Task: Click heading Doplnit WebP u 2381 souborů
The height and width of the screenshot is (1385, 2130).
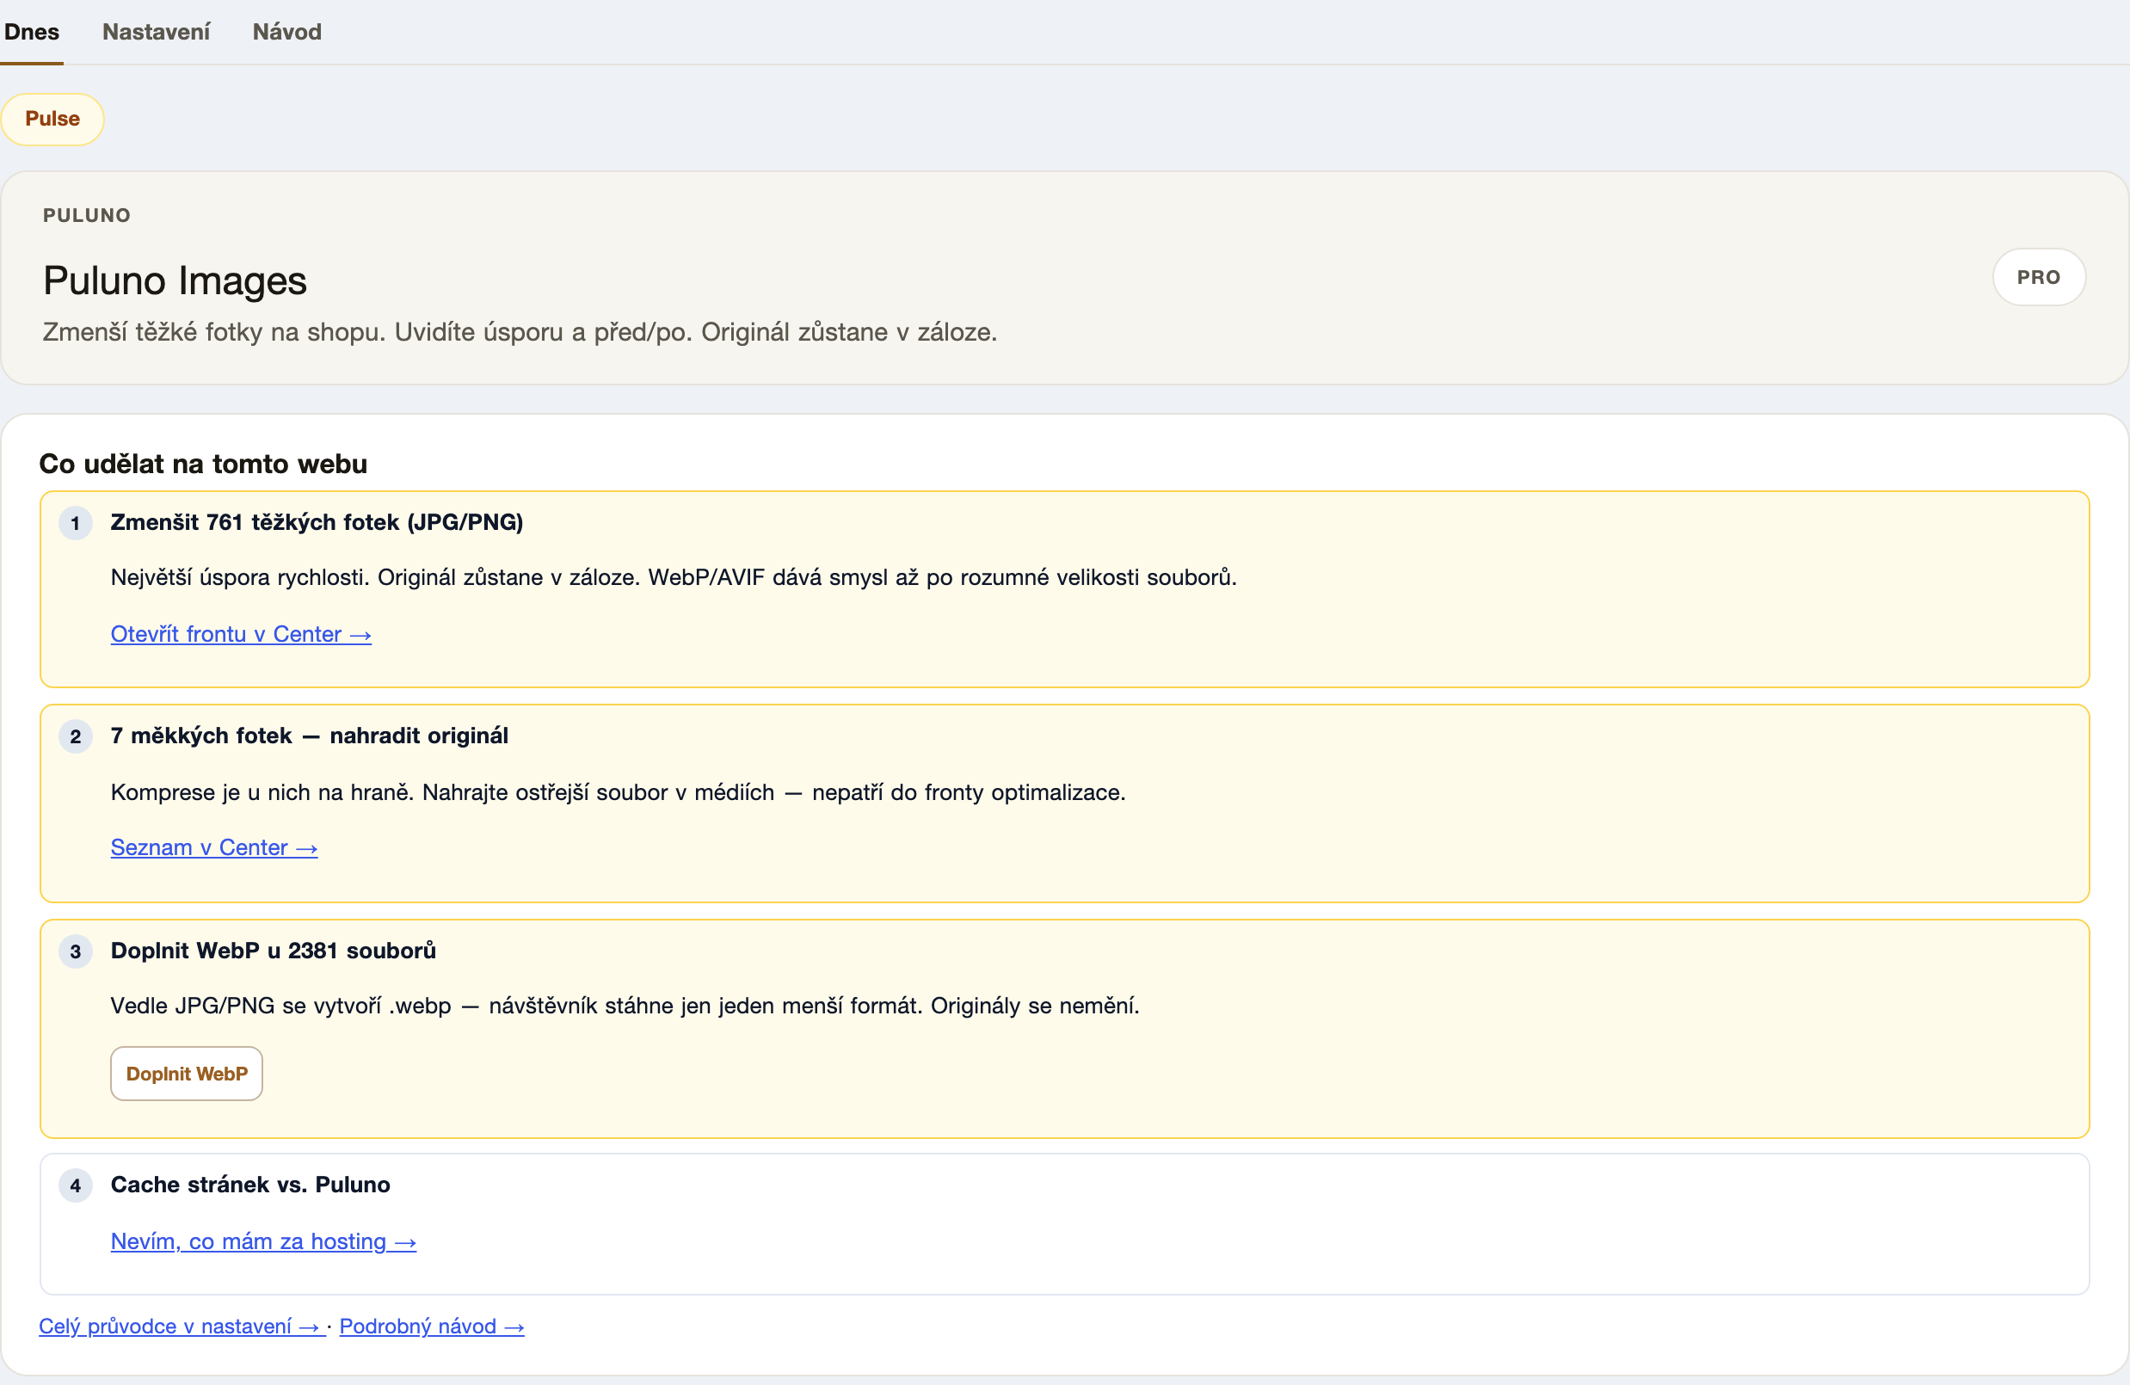Action: point(273,951)
